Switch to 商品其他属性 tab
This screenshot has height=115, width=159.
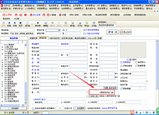pos(80,38)
